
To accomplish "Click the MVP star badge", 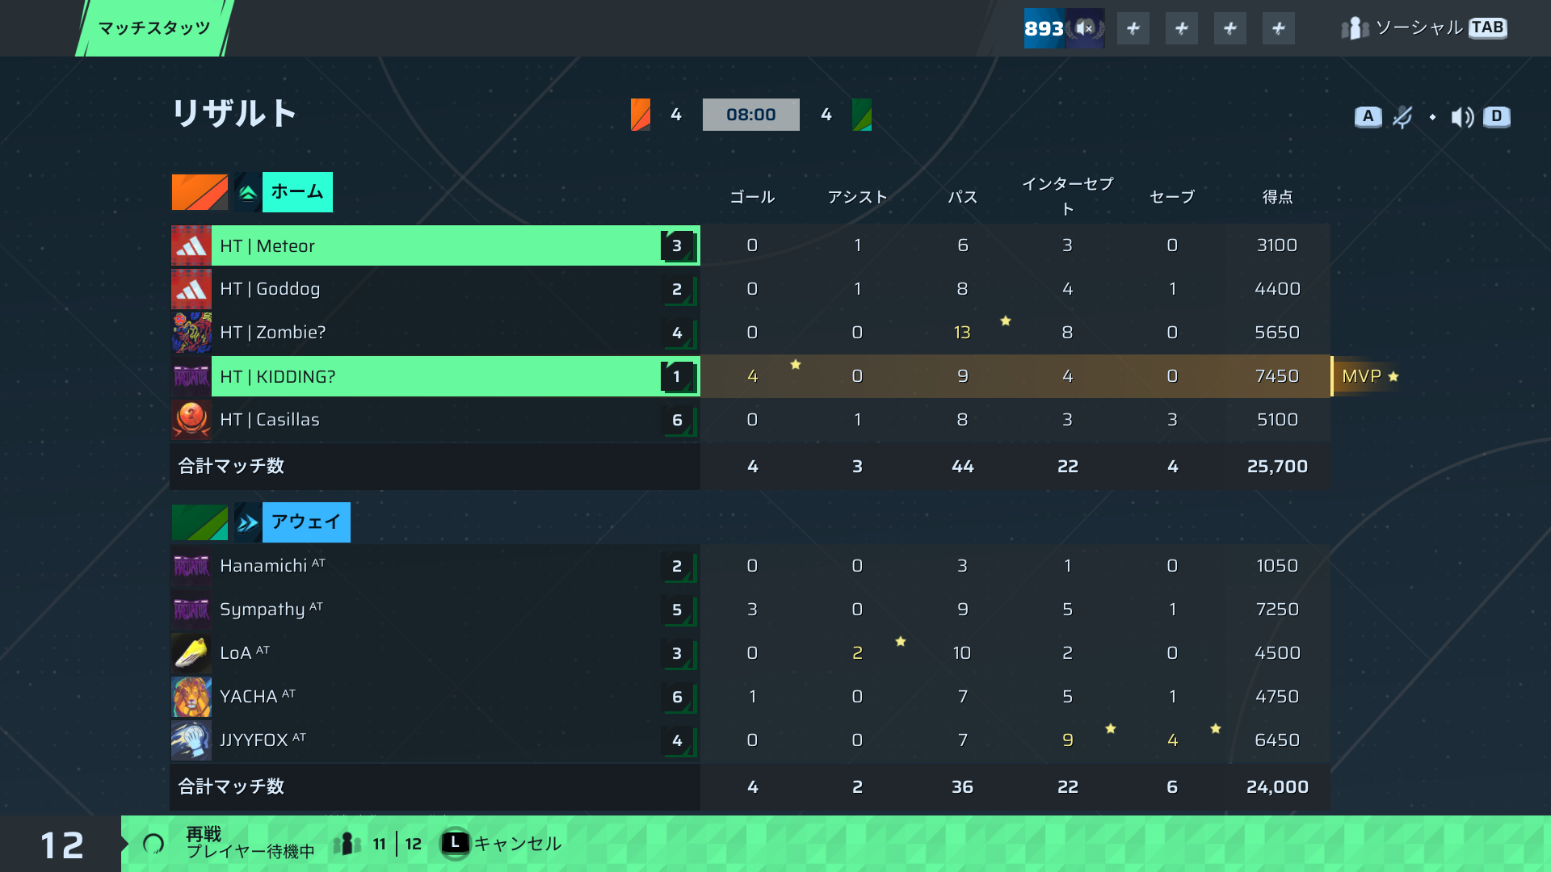I will (x=1369, y=376).
